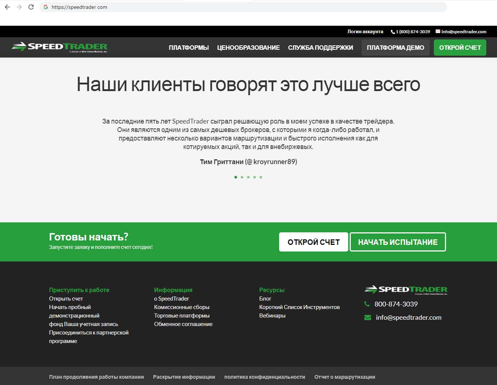
Task: Click the green envelope icon in the footer
Action: coord(368,318)
